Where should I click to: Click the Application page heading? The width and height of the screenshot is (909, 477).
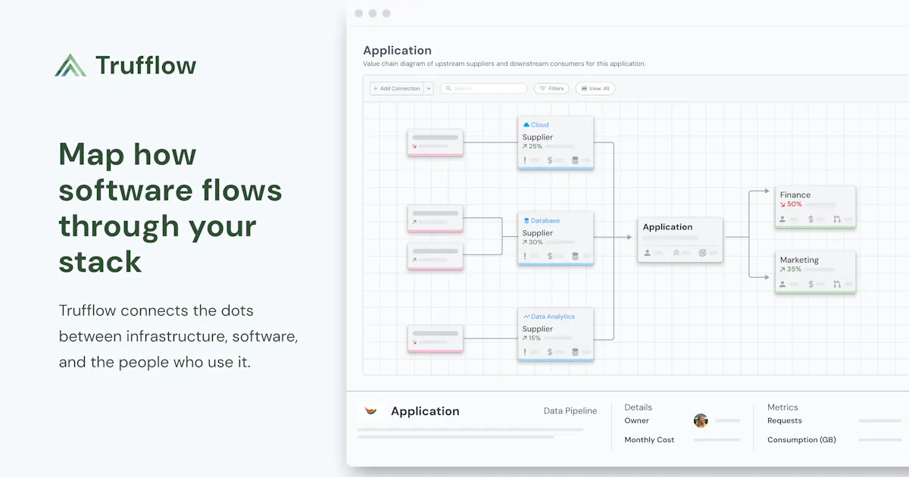[397, 51]
